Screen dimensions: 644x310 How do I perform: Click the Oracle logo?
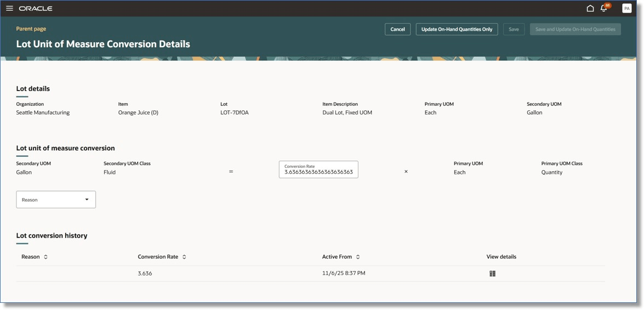tap(36, 8)
